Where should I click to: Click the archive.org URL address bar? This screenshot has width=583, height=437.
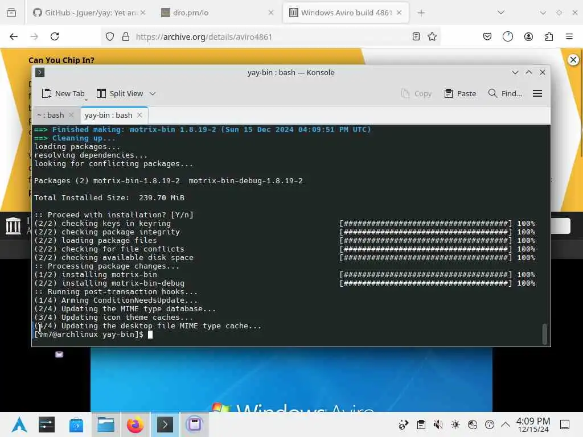tap(272, 36)
